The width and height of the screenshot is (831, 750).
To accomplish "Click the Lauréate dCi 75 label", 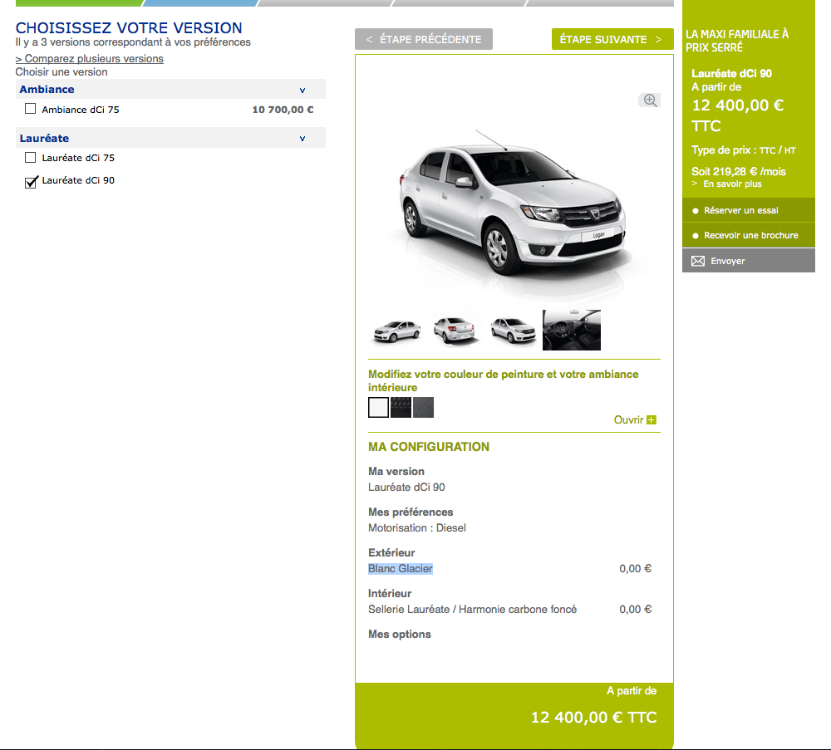I will [x=78, y=158].
